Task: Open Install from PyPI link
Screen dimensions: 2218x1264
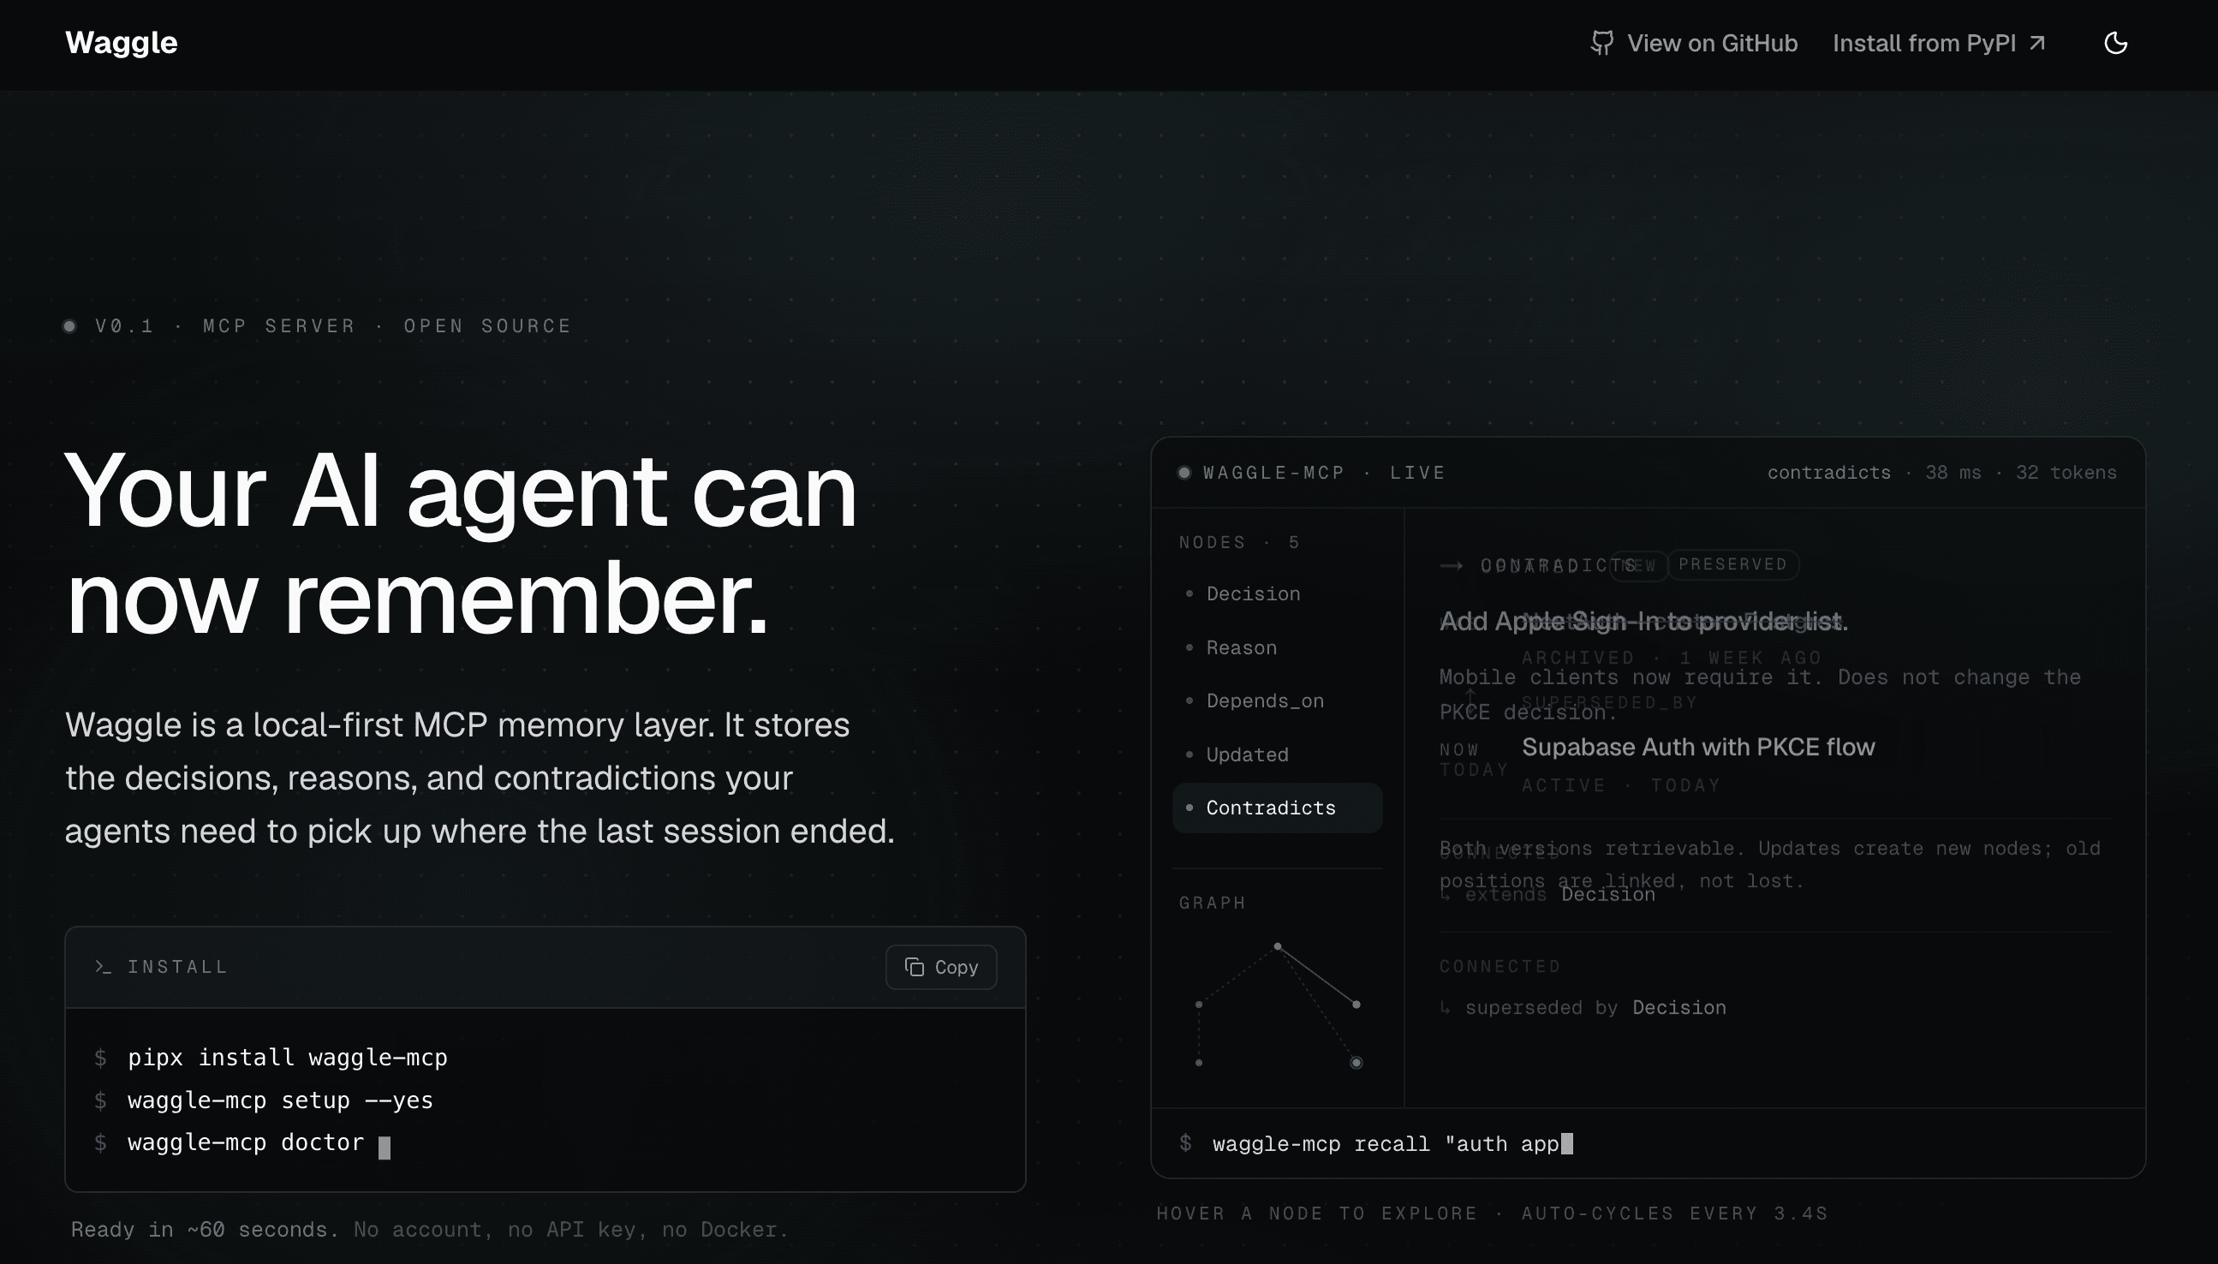Action: pos(1940,44)
